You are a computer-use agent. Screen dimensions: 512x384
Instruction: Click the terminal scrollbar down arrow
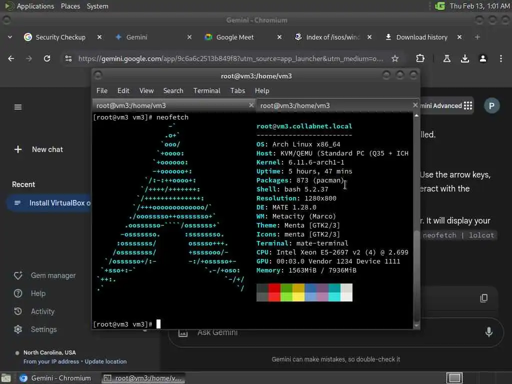coord(416,325)
